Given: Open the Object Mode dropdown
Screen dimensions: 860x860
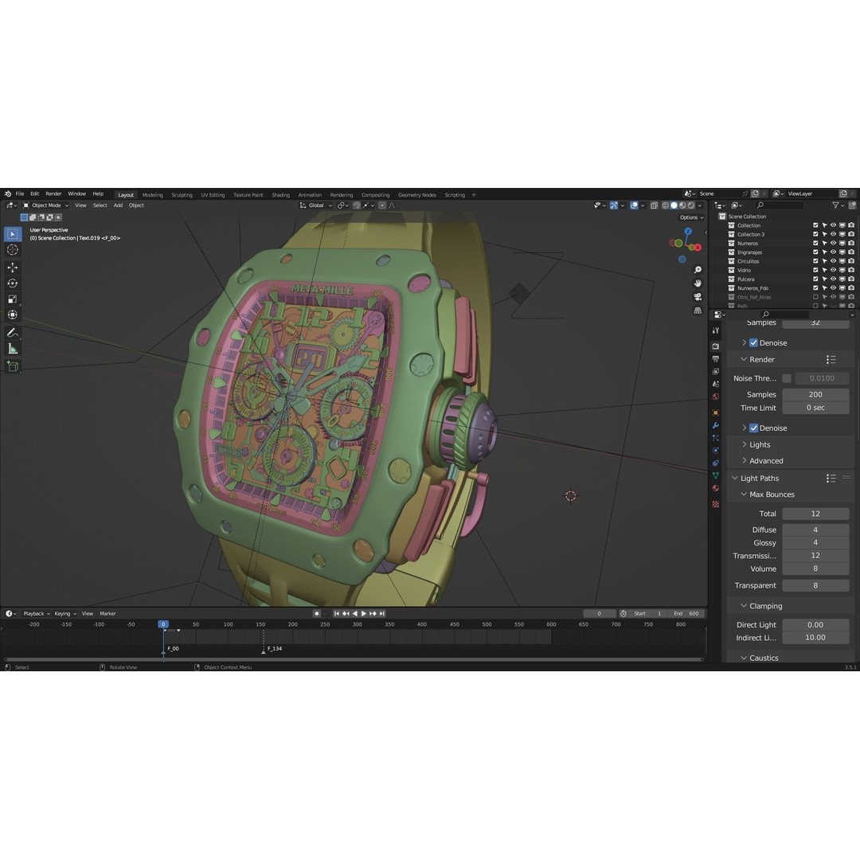Looking at the screenshot, I should pyautogui.click(x=48, y=205).
